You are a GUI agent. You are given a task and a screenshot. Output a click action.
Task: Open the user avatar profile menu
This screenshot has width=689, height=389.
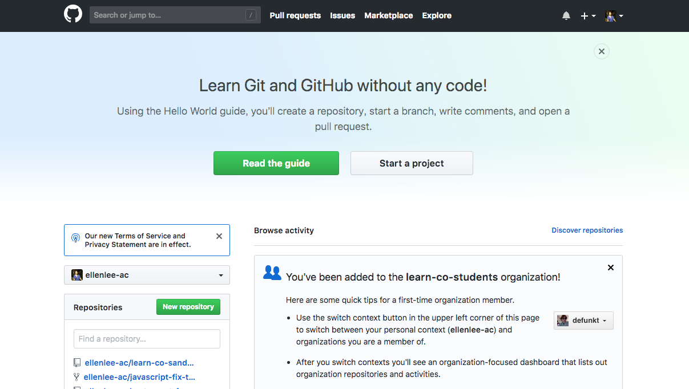click(614, 16)
